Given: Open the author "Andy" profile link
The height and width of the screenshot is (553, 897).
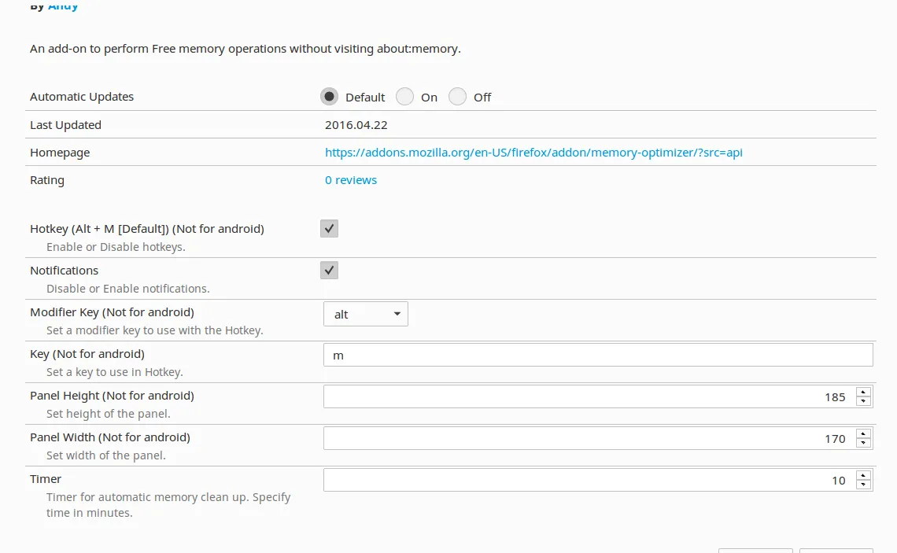Looking at the screenshot, I should [x=62, y=6].
